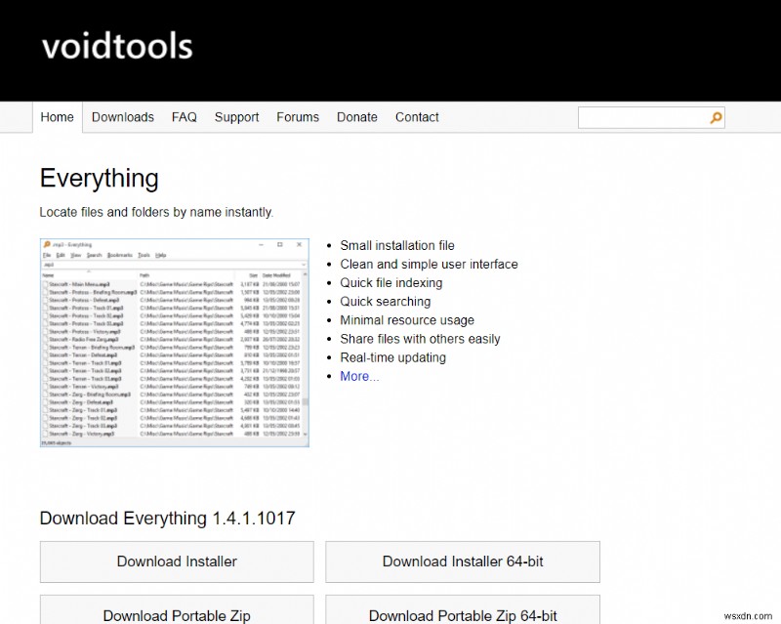Click the "Download Everything 1.4.1.1017" heading

[x=167, y=518]
